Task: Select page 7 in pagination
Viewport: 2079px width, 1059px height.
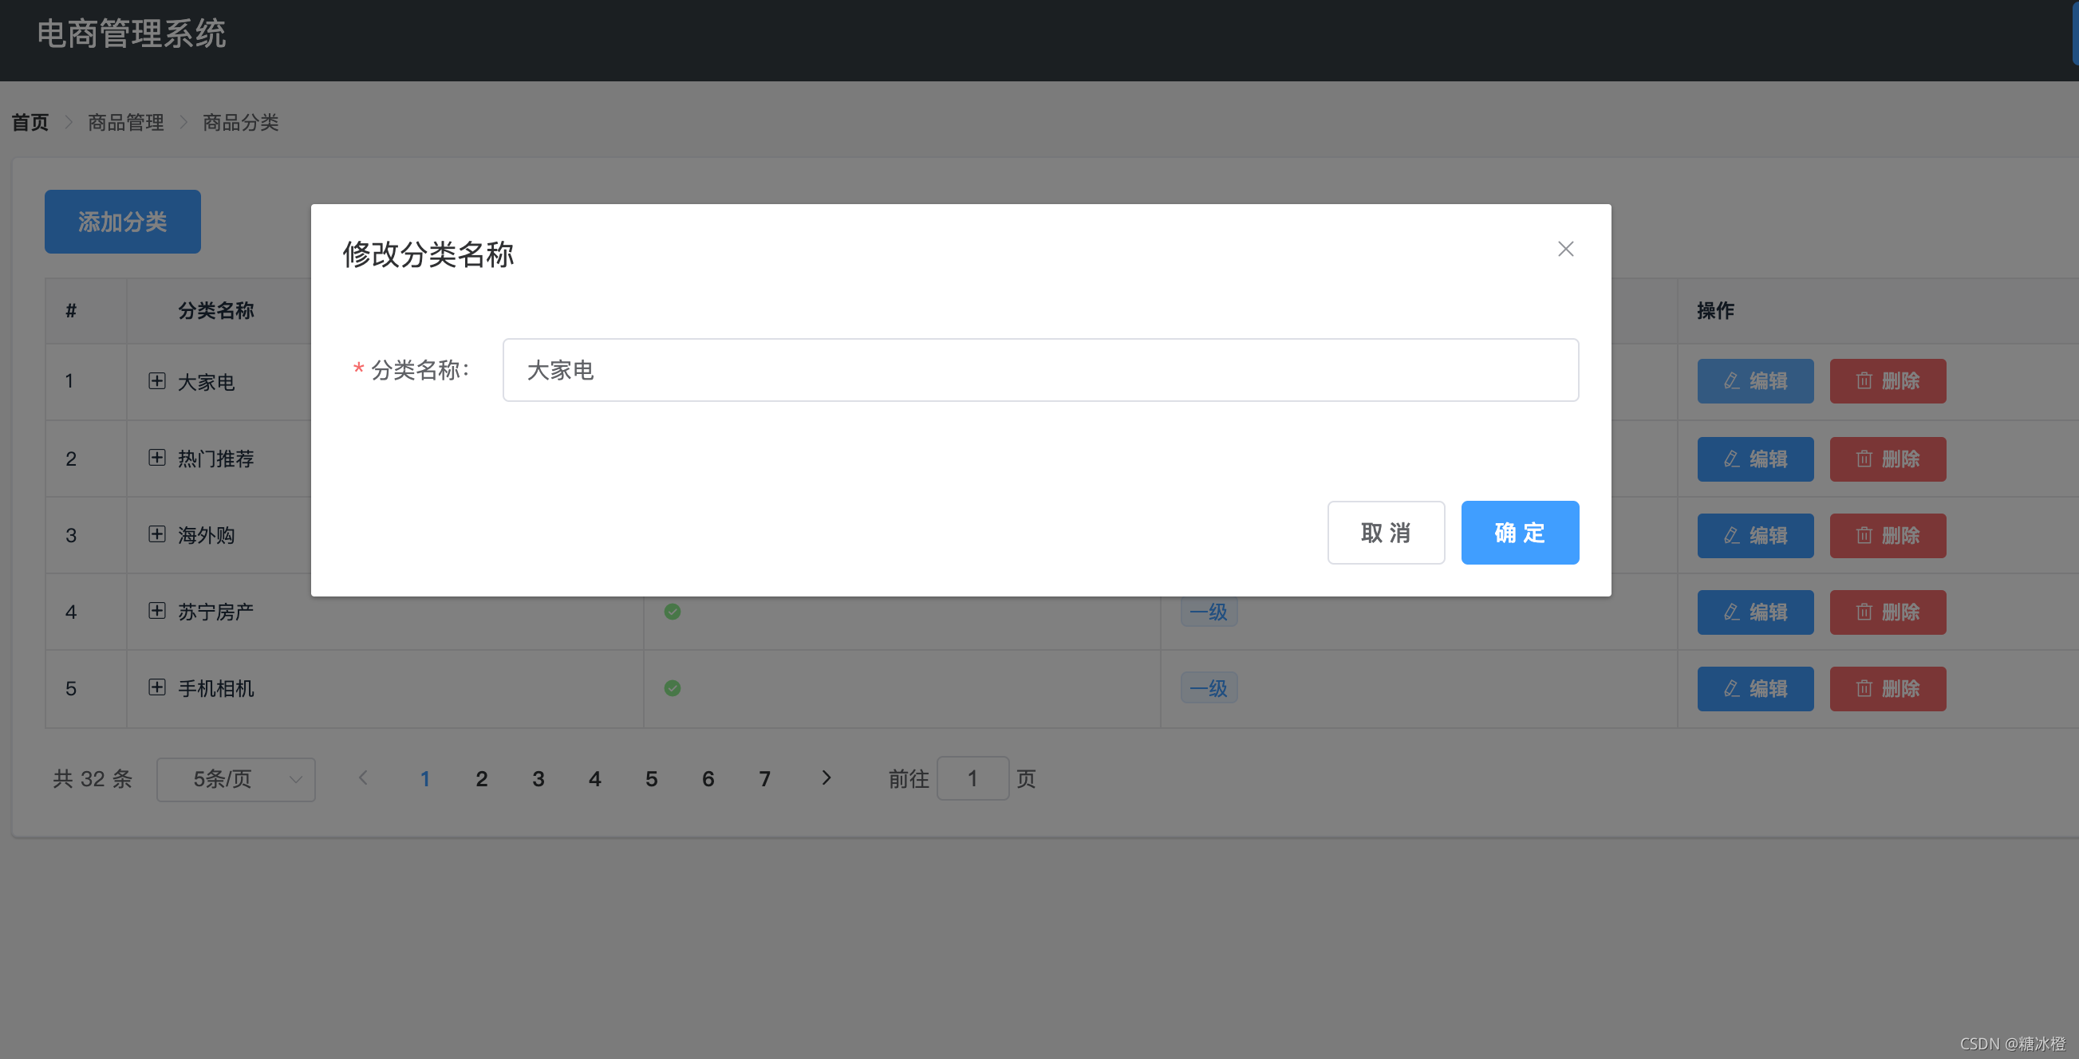Action: [764, 779]
